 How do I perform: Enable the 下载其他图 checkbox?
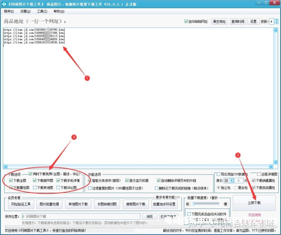tap(35, 188)
